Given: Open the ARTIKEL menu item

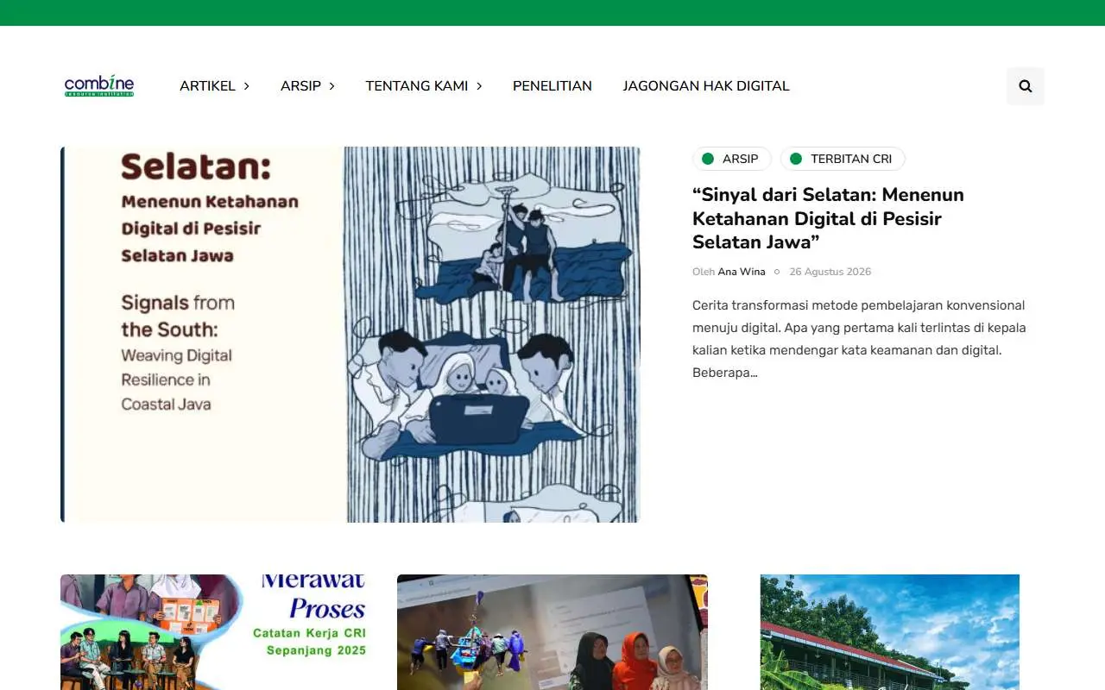Looking at the screenshot, I should pos(207,86).
